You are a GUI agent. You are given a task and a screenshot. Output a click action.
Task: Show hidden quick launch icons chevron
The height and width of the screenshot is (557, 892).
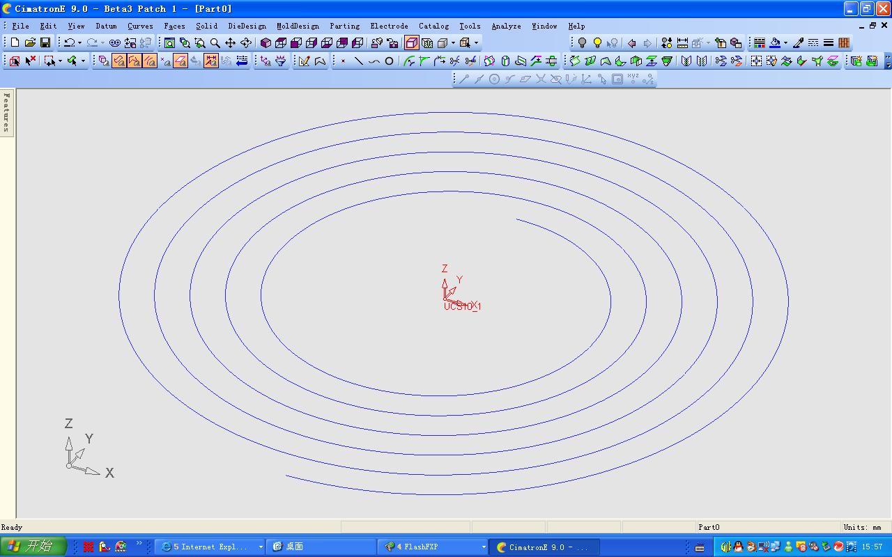(x=139, y=543)
